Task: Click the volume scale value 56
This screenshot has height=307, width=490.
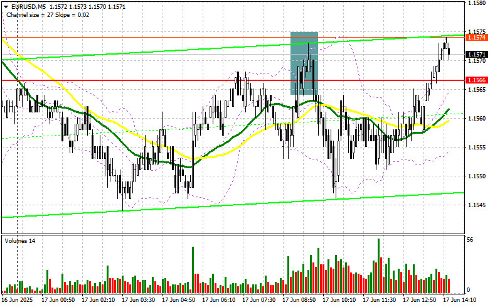Action: (x=470, y=240)
